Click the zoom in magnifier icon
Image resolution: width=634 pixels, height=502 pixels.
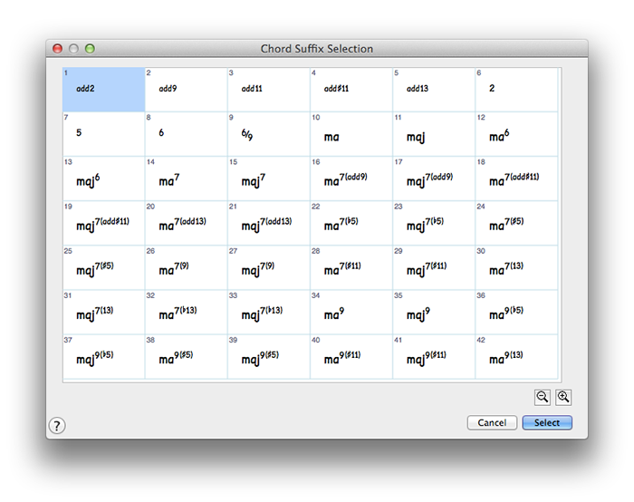pos(563,397)
